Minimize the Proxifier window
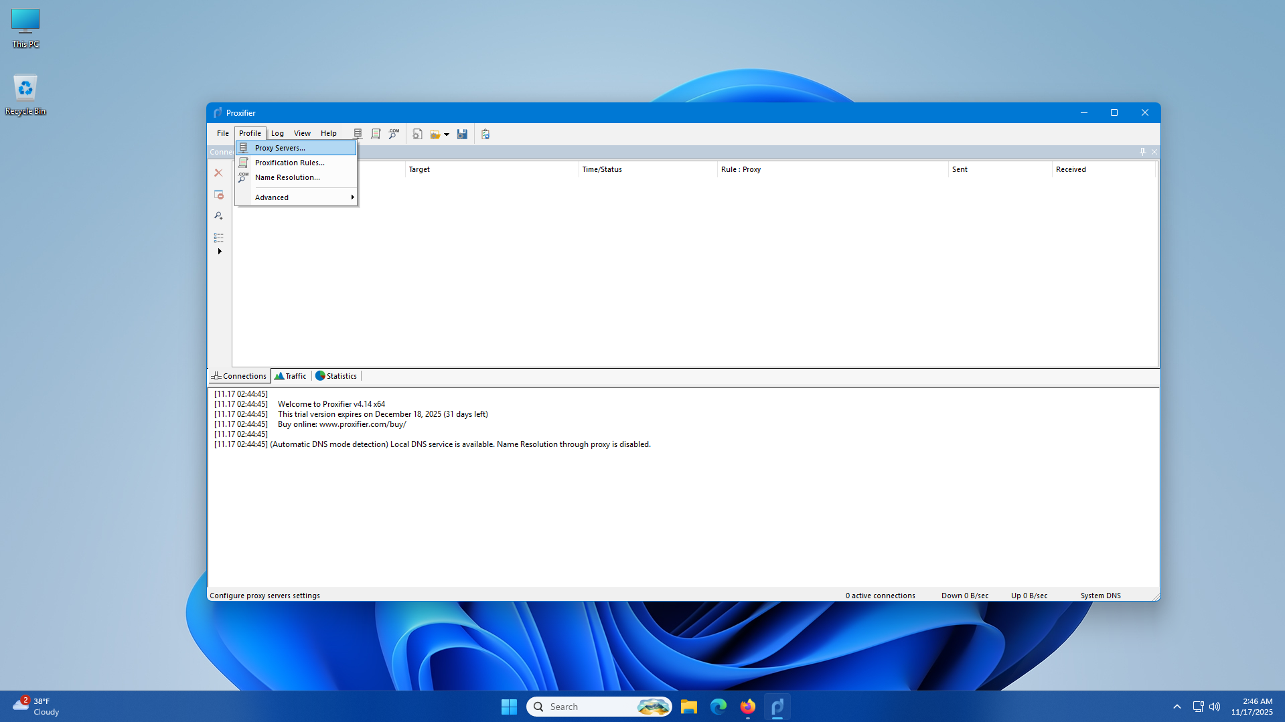1285x722 pixels. pos(1083,112)
